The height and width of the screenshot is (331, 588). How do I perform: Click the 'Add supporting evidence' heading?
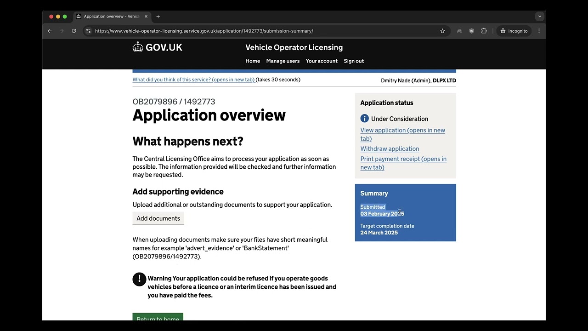[178, 192]
